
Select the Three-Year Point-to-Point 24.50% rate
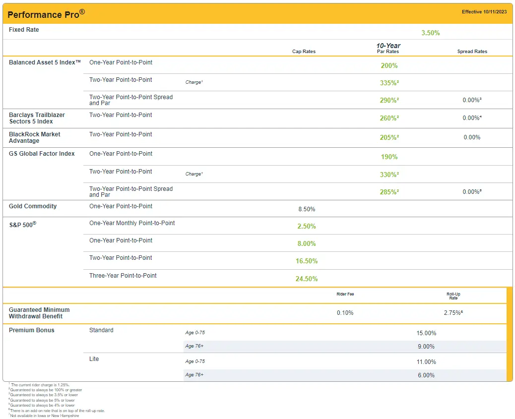[x=307, y=279]
